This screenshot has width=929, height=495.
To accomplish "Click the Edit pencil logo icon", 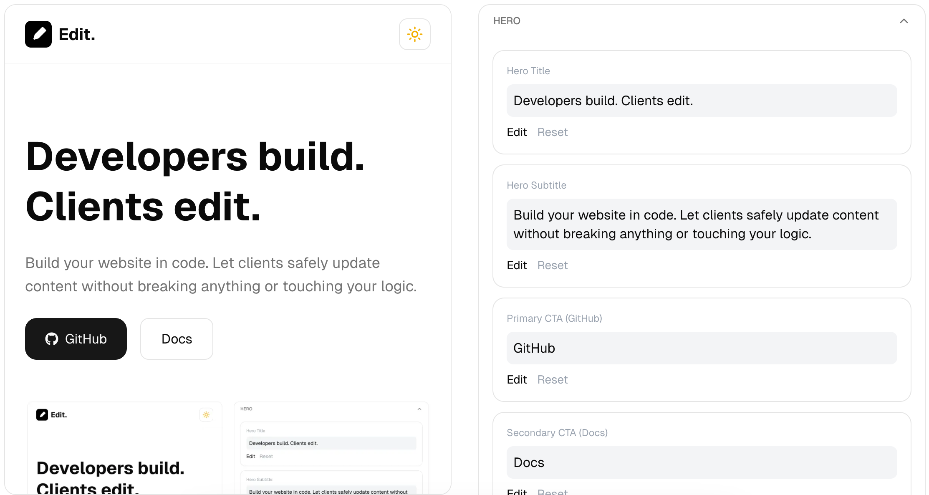I will pyautogui.click(x=38, y=34).
